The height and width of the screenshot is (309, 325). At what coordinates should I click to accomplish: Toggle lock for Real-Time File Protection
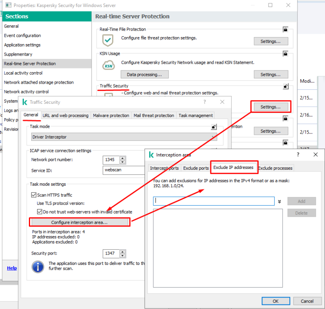[x=285, y=30]
